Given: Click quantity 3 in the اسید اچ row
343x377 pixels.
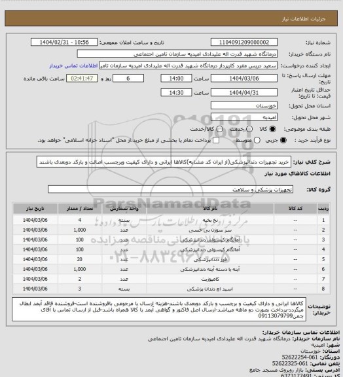Looking at the screenshot, I should 80,289.
